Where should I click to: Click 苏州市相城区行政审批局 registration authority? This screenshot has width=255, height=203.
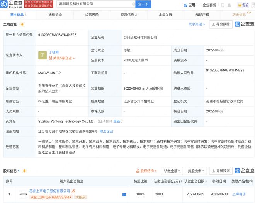(x=224, y=101)
